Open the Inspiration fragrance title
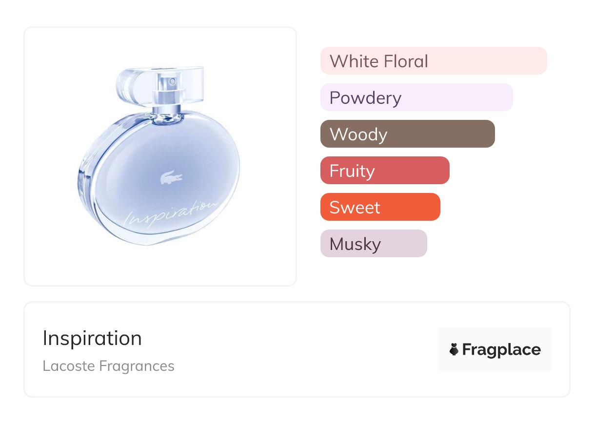 (x=92, y=338)
